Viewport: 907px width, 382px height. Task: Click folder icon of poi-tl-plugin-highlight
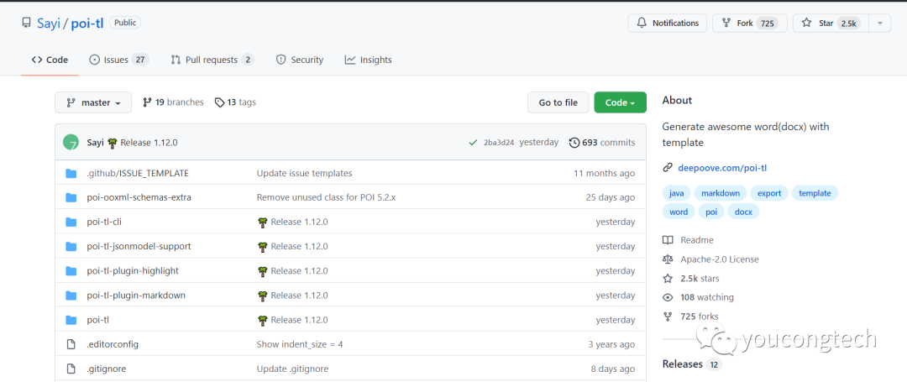tap(71, 271)
